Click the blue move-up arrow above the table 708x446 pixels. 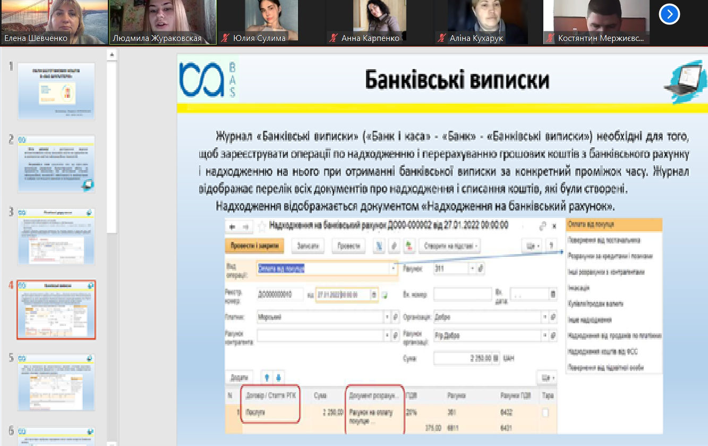267,377
